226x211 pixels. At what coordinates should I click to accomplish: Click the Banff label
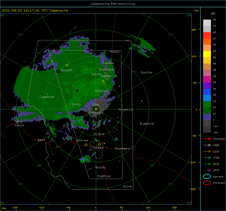click(x=41, y=140)
